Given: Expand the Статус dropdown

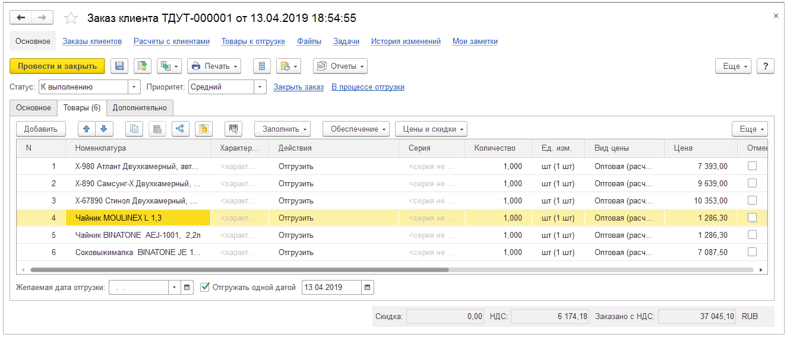Looking at the screenshot, I should click(134, 87).
